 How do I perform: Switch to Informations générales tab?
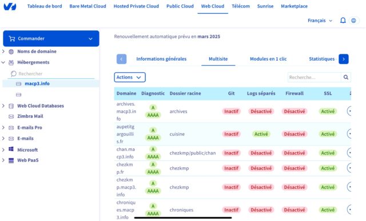pyautogui.click(x=161, y=59)
